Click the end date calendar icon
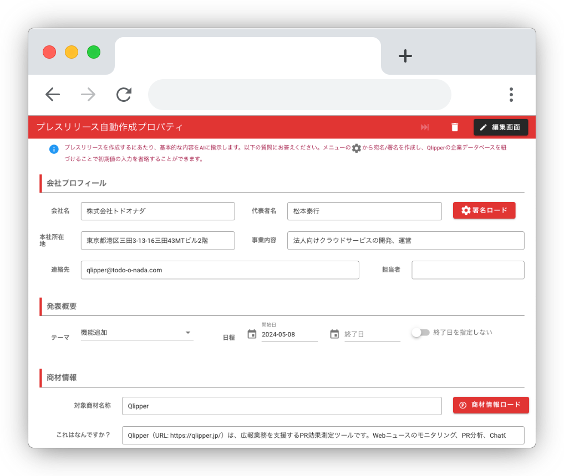Image resolution: width=564 pixels, height=476 pixels. click(334, 334)
